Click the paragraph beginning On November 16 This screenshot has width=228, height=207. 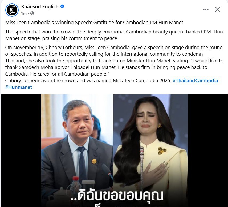coord(114,61)
